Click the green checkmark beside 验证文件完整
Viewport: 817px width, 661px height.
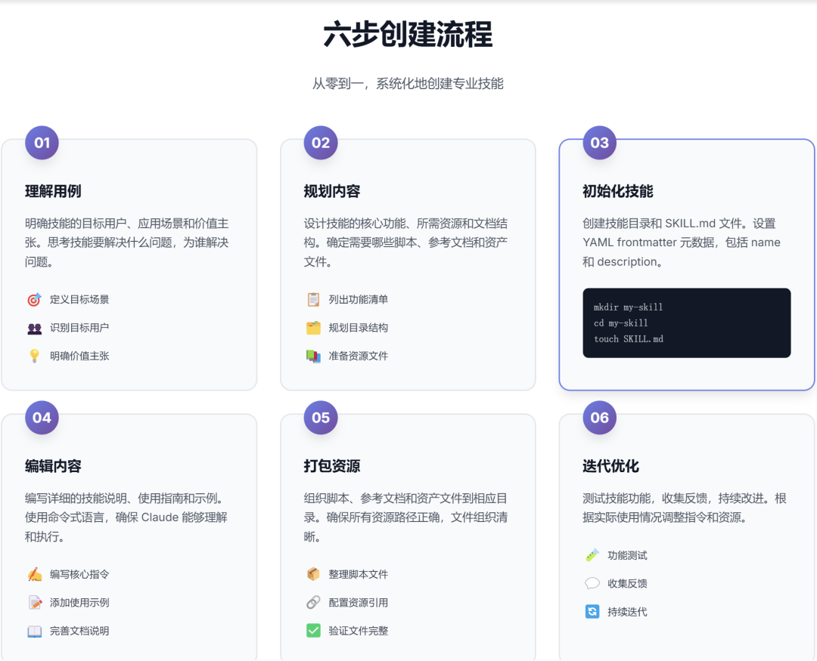coord(313,631)
